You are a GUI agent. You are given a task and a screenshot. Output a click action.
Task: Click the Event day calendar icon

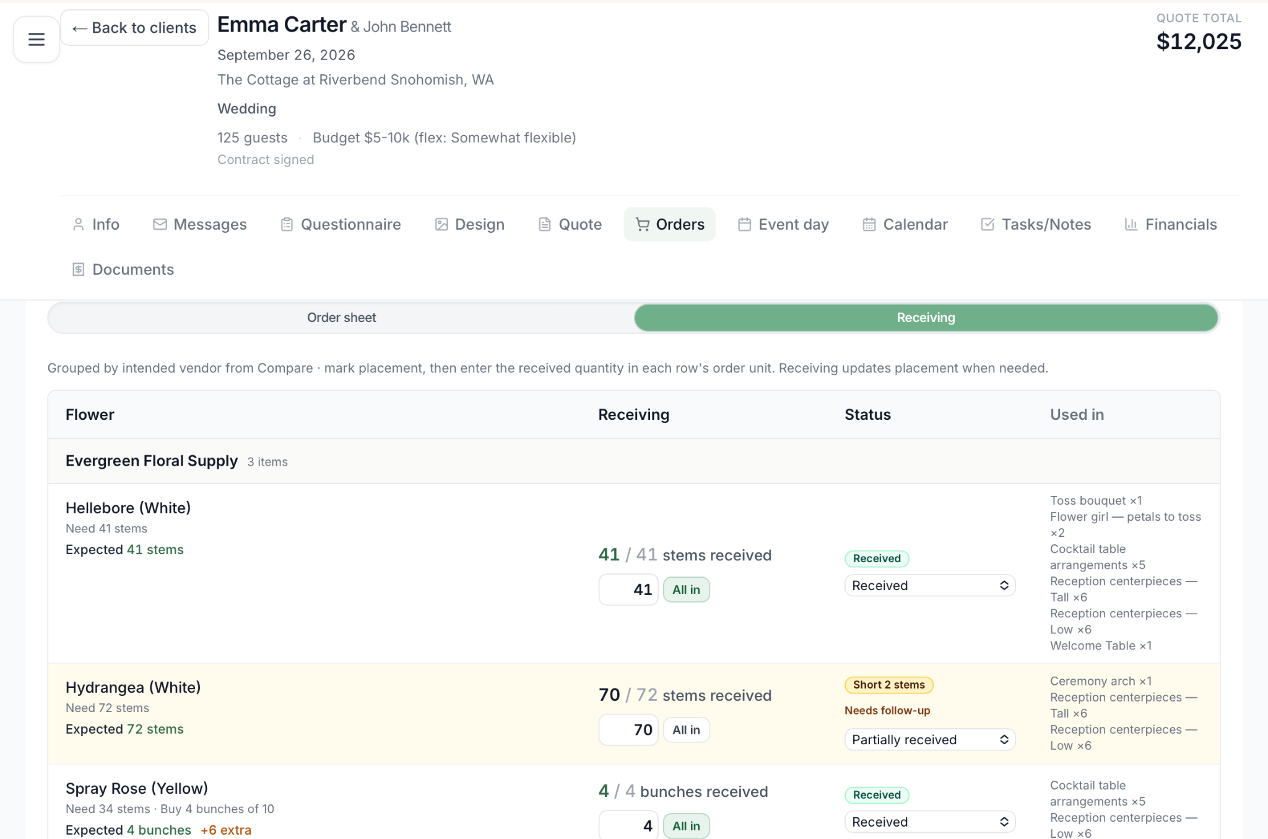745,224
